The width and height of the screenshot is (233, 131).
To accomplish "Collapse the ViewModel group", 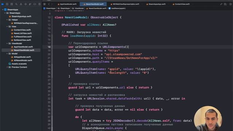I will [x=7, y=44].
